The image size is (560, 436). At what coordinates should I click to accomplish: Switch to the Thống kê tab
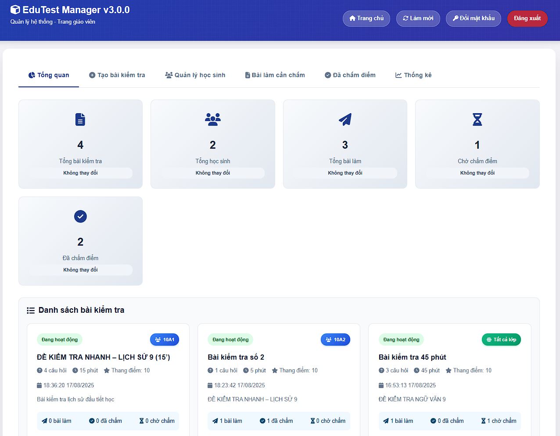pyautogui.click(x=413, y=75)
